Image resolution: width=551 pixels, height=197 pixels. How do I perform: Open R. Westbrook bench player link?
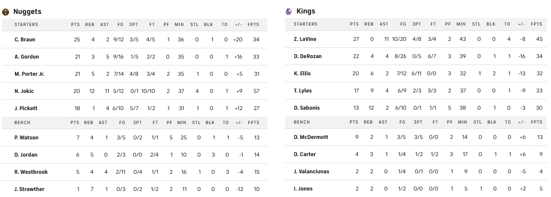click(x=31, y=172)
